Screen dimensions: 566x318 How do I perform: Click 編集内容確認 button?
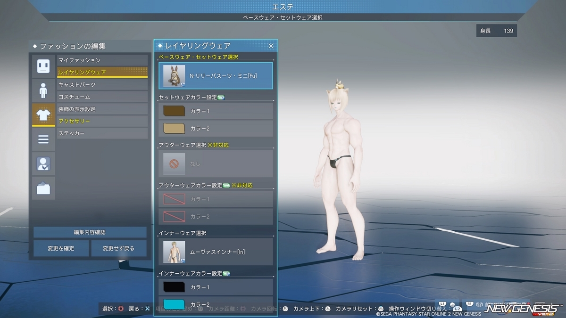[x=90, y=232]
